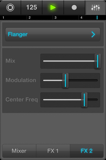Jump to beat 4 on timeline
Viewport: 106px width, 160px height.
coord(81,18)
